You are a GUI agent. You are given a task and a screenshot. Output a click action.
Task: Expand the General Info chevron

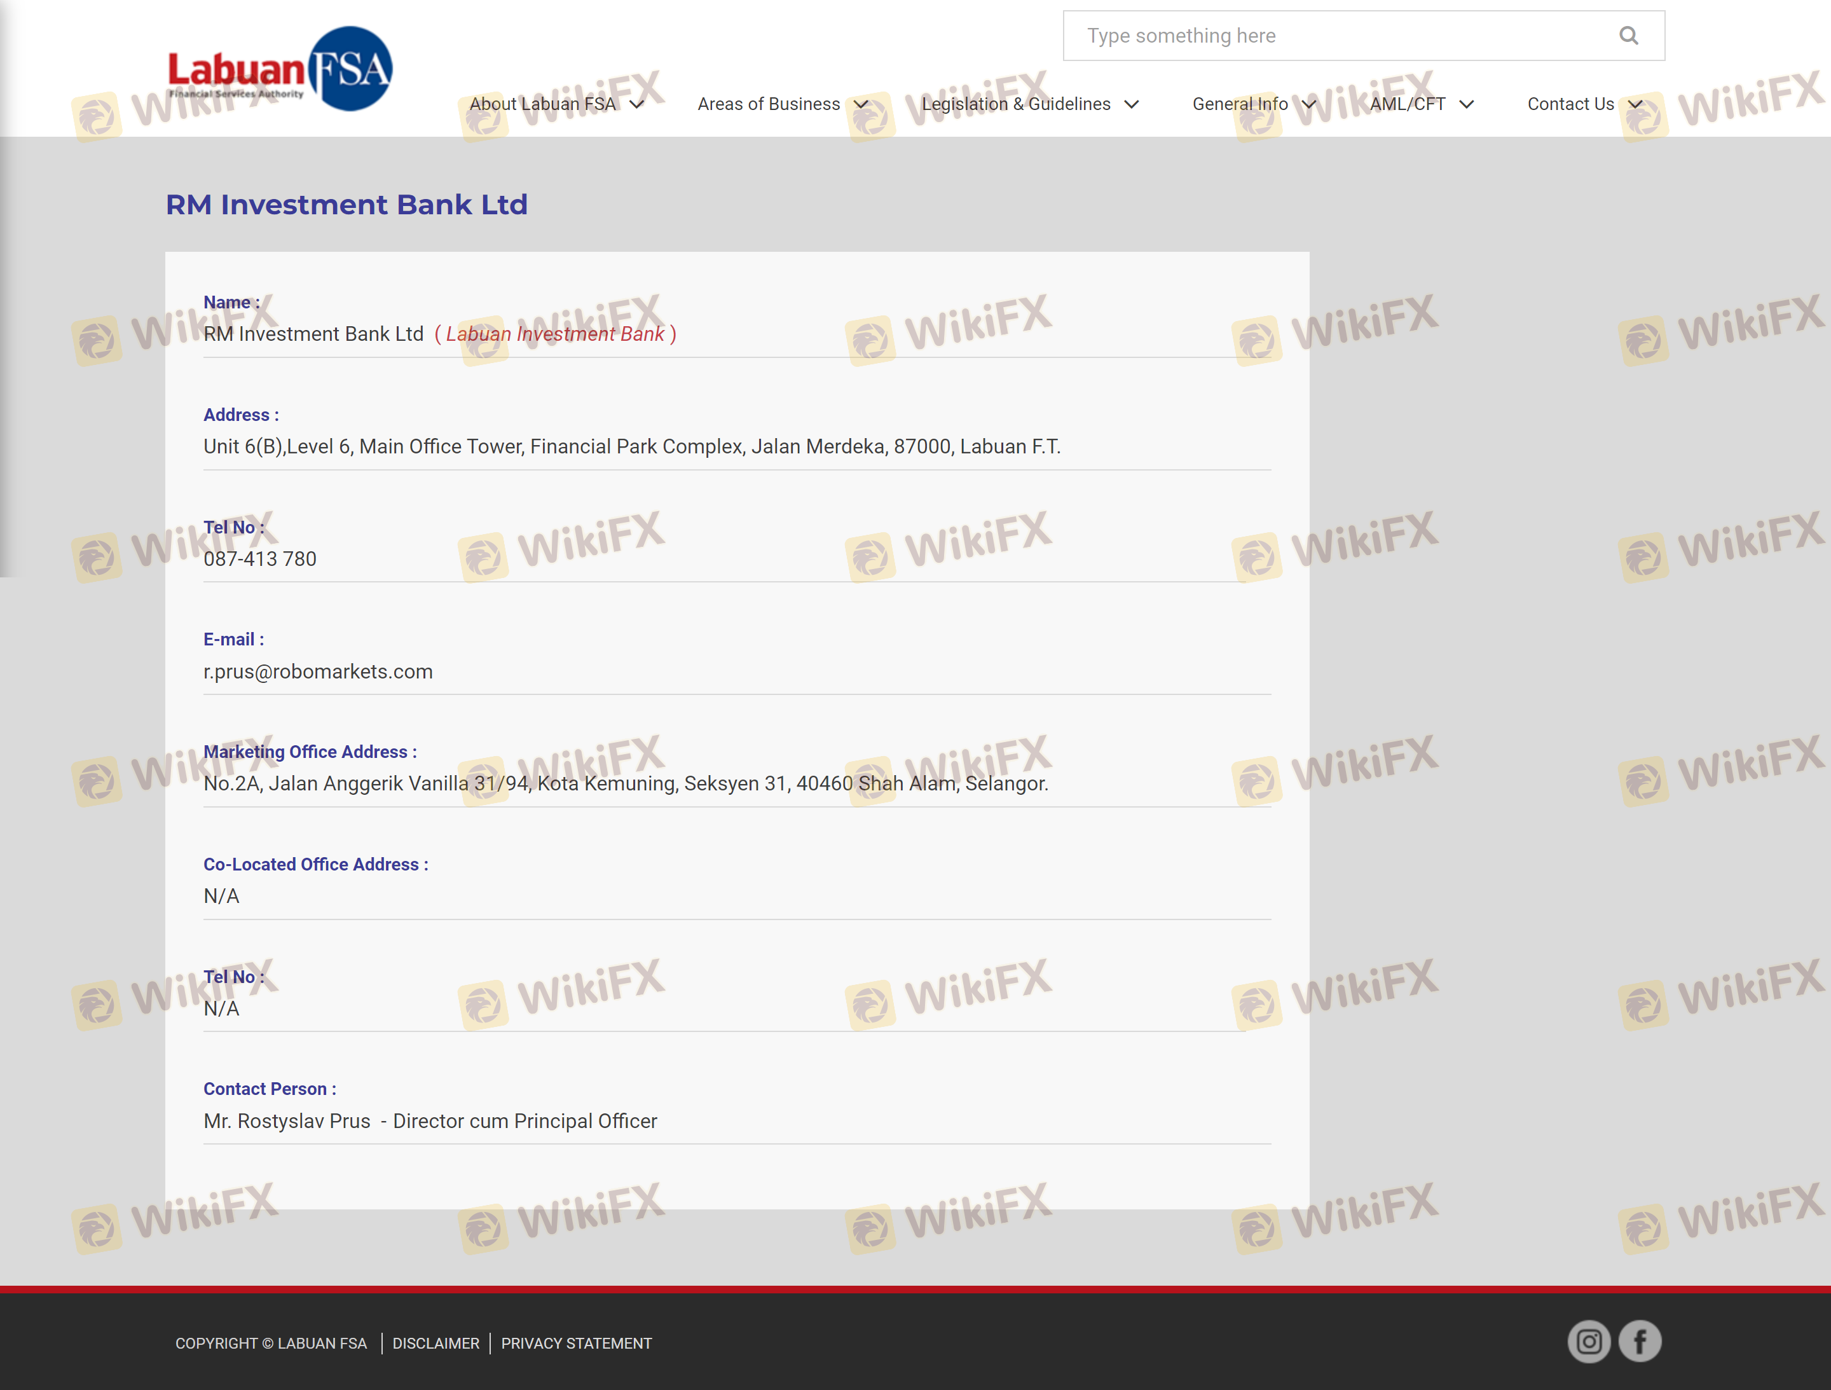tap(1308, 104)
